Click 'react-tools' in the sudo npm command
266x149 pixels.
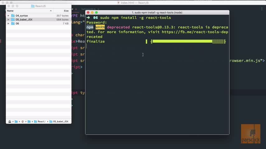click(x=159, y=18)
